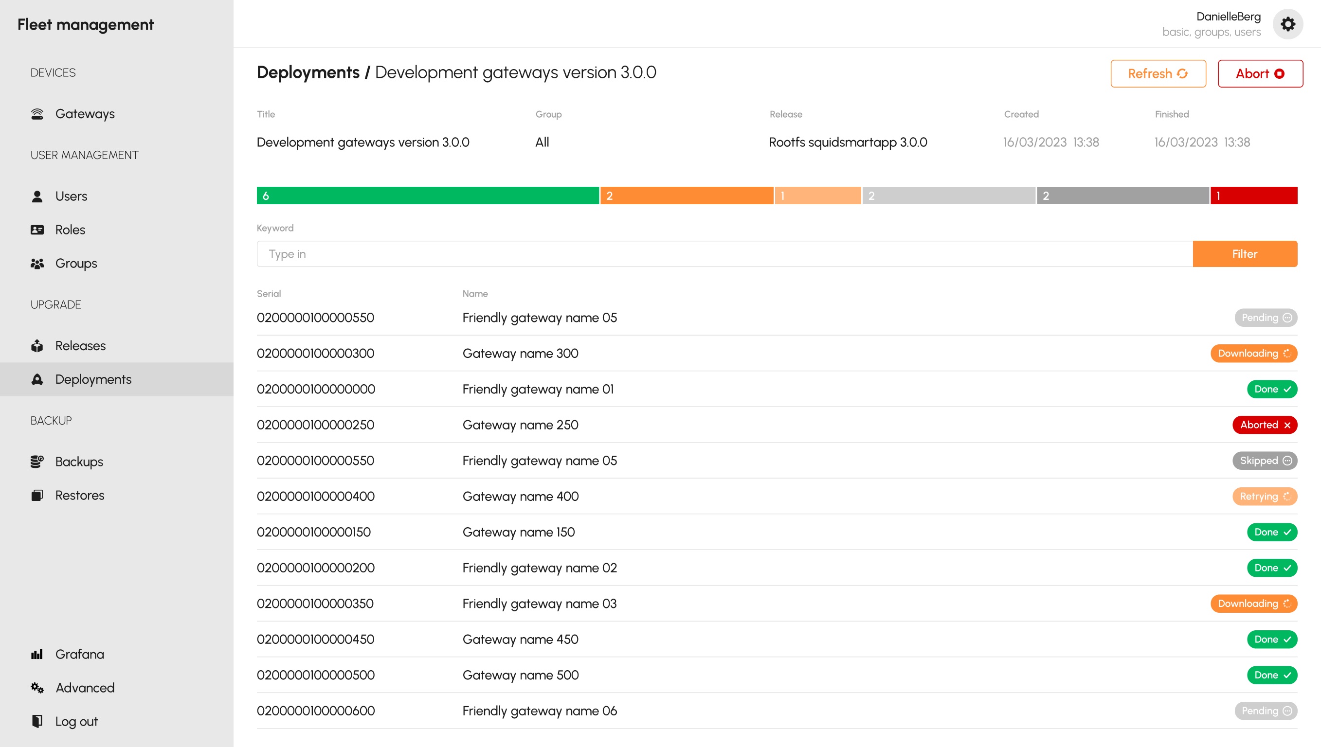Click the Filter button

(x=1245, y=254)
